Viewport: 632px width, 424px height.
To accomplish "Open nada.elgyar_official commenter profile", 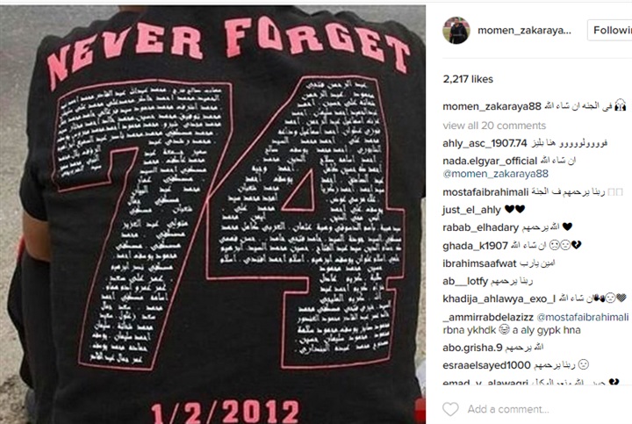I will [x=490, y=161].
